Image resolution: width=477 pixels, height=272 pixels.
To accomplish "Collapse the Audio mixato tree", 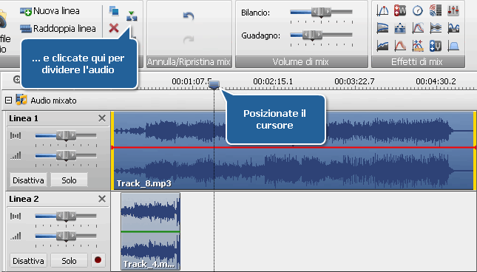I will pos(9,100).
